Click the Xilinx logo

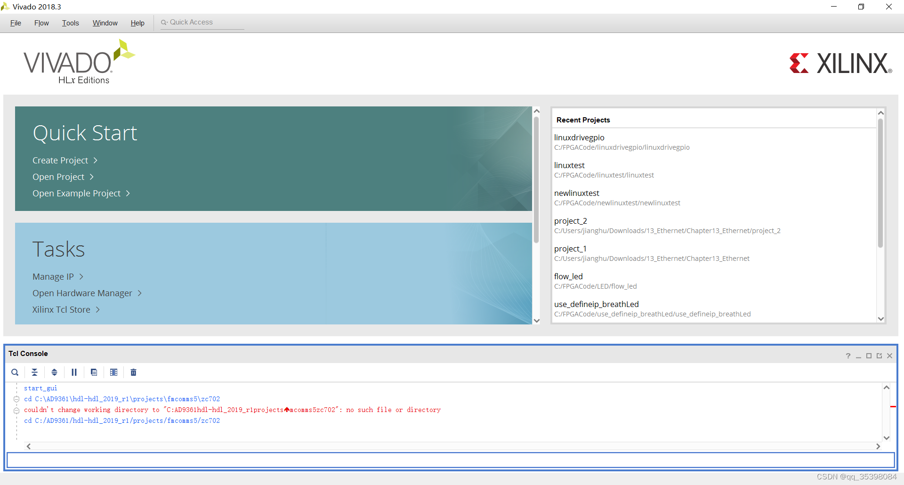pyautogui.click(x=841, y=63)
